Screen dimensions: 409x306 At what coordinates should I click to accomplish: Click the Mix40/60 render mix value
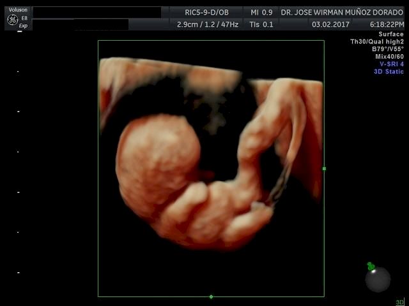tap(389, 57)
